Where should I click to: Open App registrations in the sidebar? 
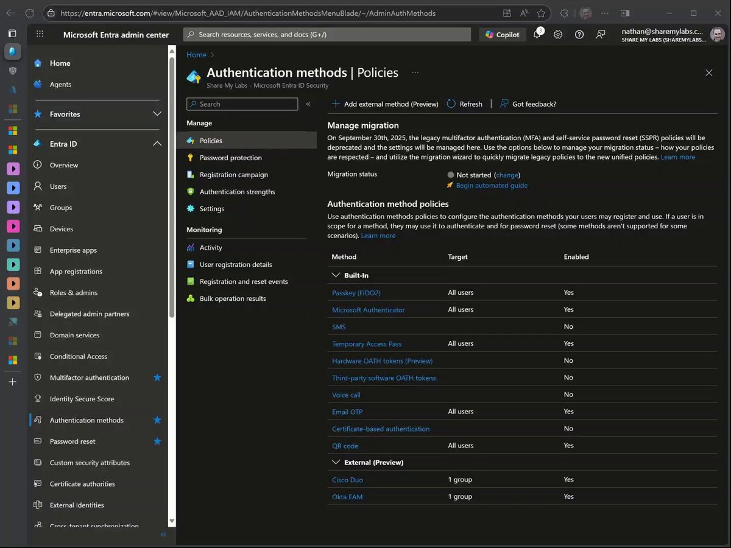pos(76,272)
